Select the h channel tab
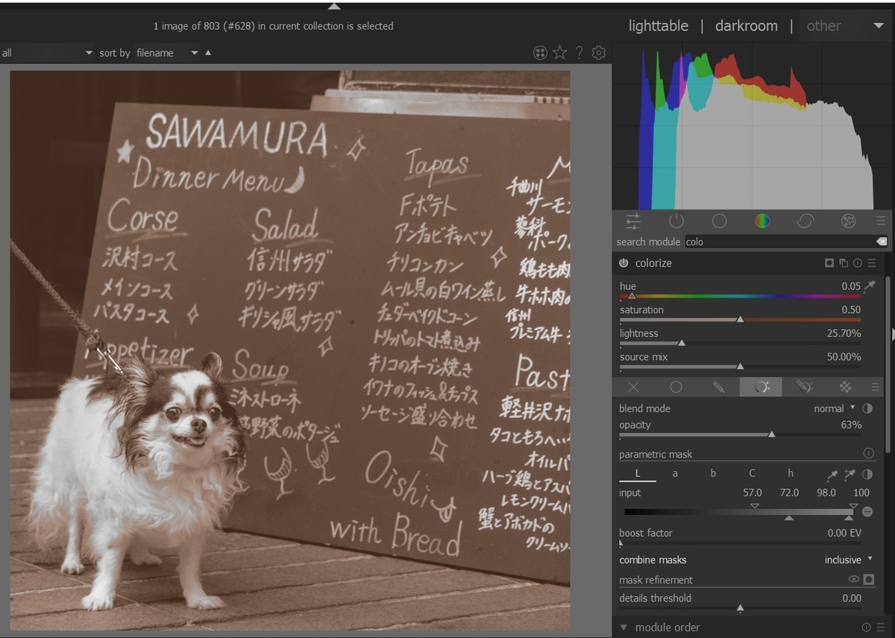 tap(791, 473)
